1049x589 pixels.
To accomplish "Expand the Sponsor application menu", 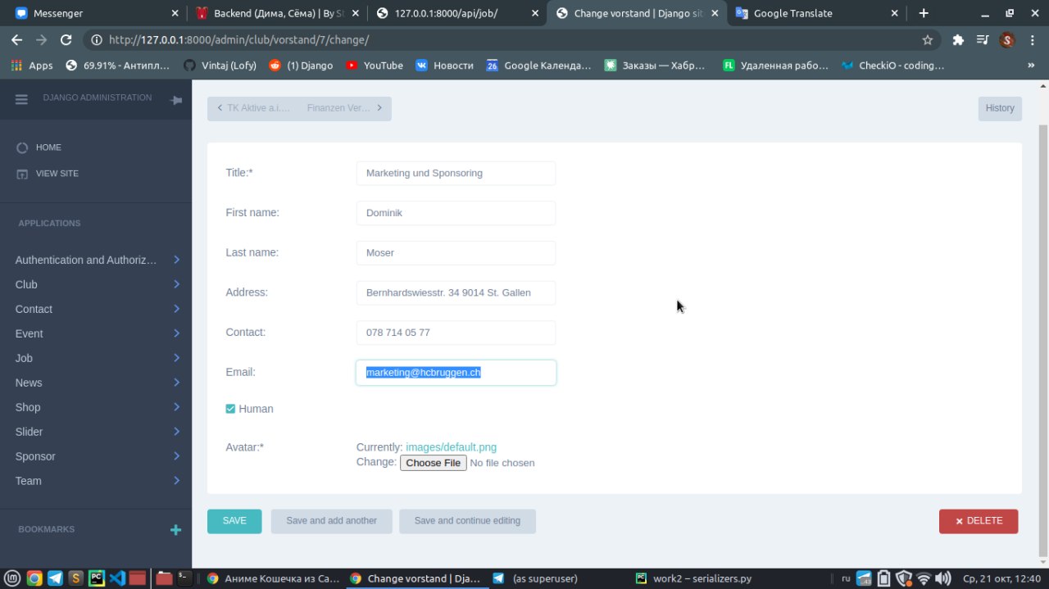I will pos(96,456).
